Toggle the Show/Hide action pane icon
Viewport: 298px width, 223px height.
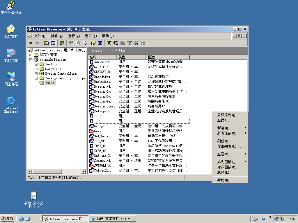(x=100, y=43)
